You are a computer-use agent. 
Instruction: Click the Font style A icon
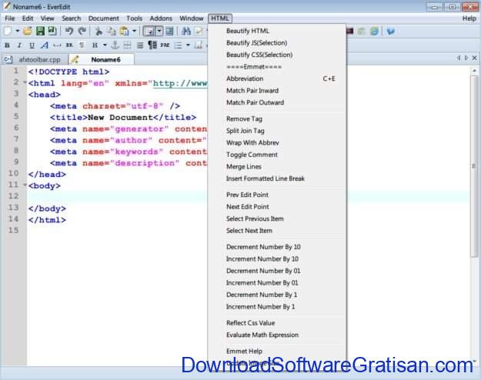(x=45, y=45)
